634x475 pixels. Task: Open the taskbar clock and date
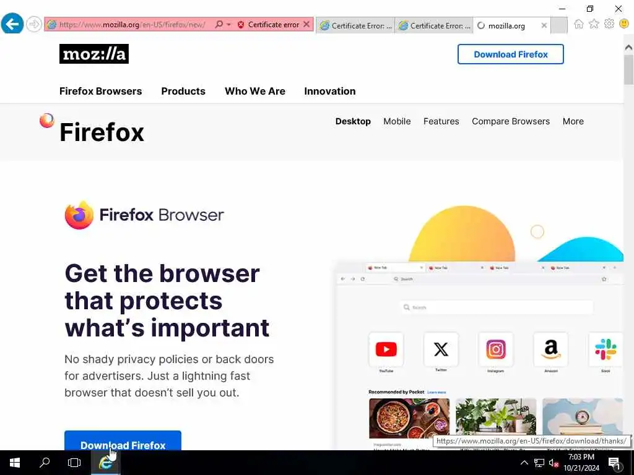[x=581, y=463]
